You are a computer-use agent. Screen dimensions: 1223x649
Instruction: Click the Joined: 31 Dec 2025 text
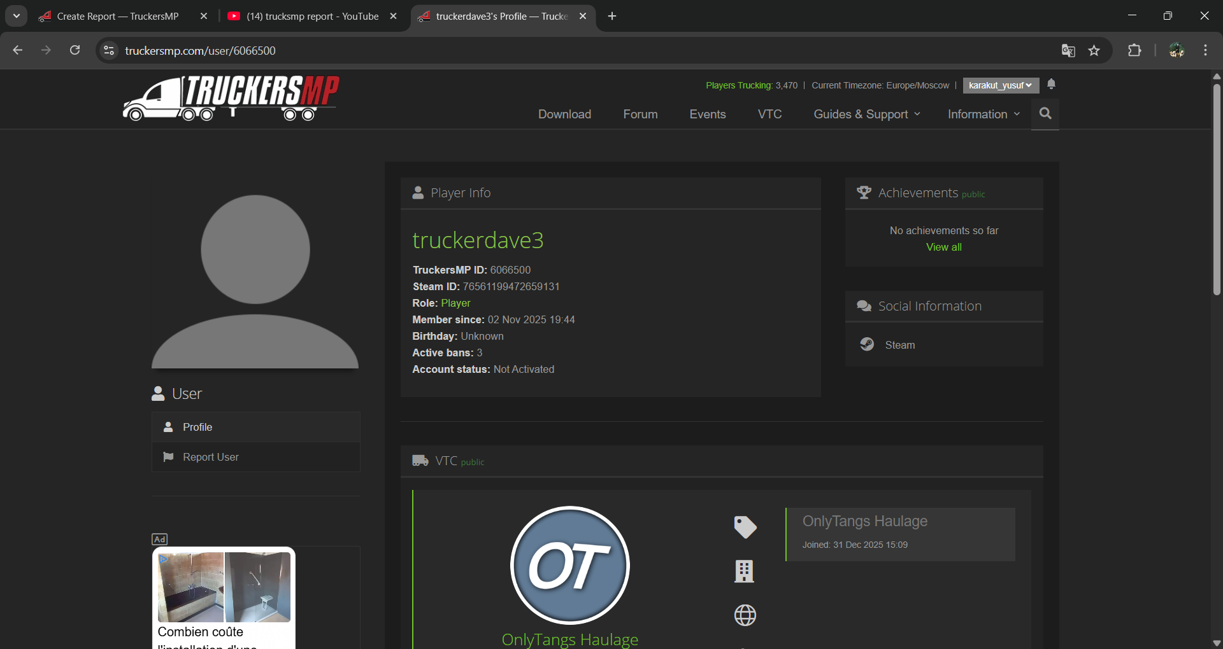coord(855,545)
